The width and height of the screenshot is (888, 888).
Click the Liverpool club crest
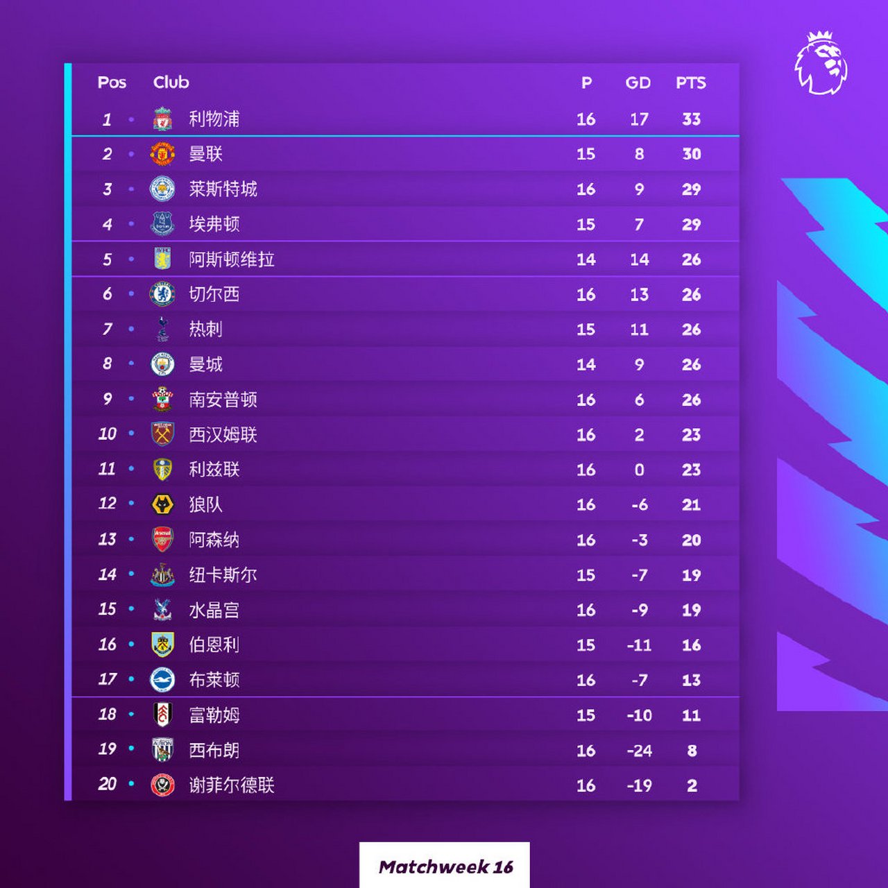(x=162, y=119)
